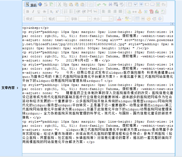This screenshot has width=182, height=157.
Task: Insert a smiley emoticon
Action: pyautogui.click(x=149, y=19)
